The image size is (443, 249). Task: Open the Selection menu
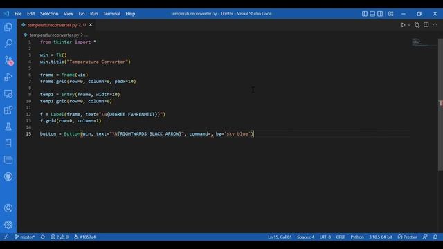[49, 14]
